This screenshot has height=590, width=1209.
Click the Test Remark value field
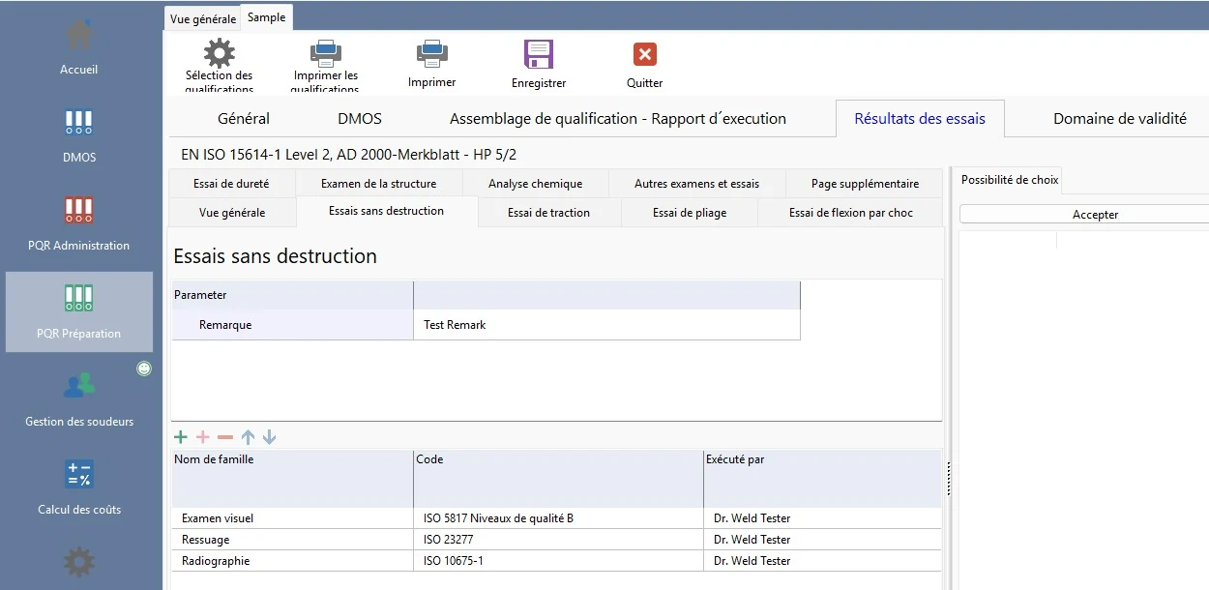point(606,325)
